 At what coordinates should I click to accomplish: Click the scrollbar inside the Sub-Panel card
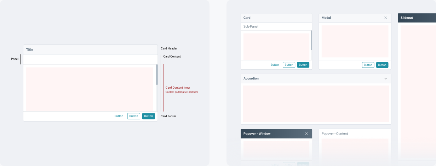pos(311,40)
